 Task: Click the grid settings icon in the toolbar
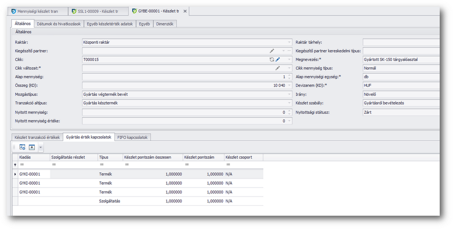coord(22,147)
